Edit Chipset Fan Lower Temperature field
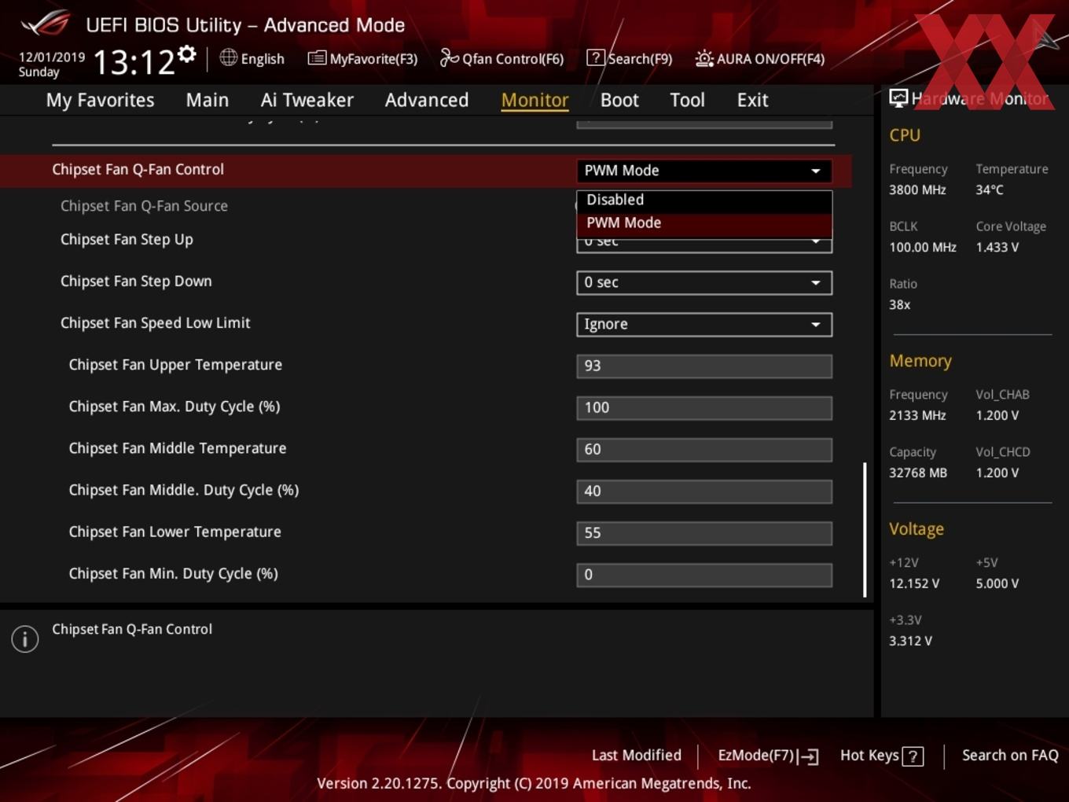 point(704,532)
